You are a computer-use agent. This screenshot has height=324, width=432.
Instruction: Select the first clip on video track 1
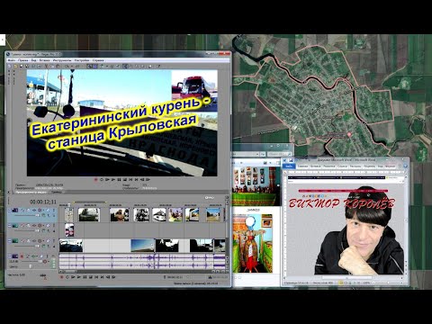(69, 215)
